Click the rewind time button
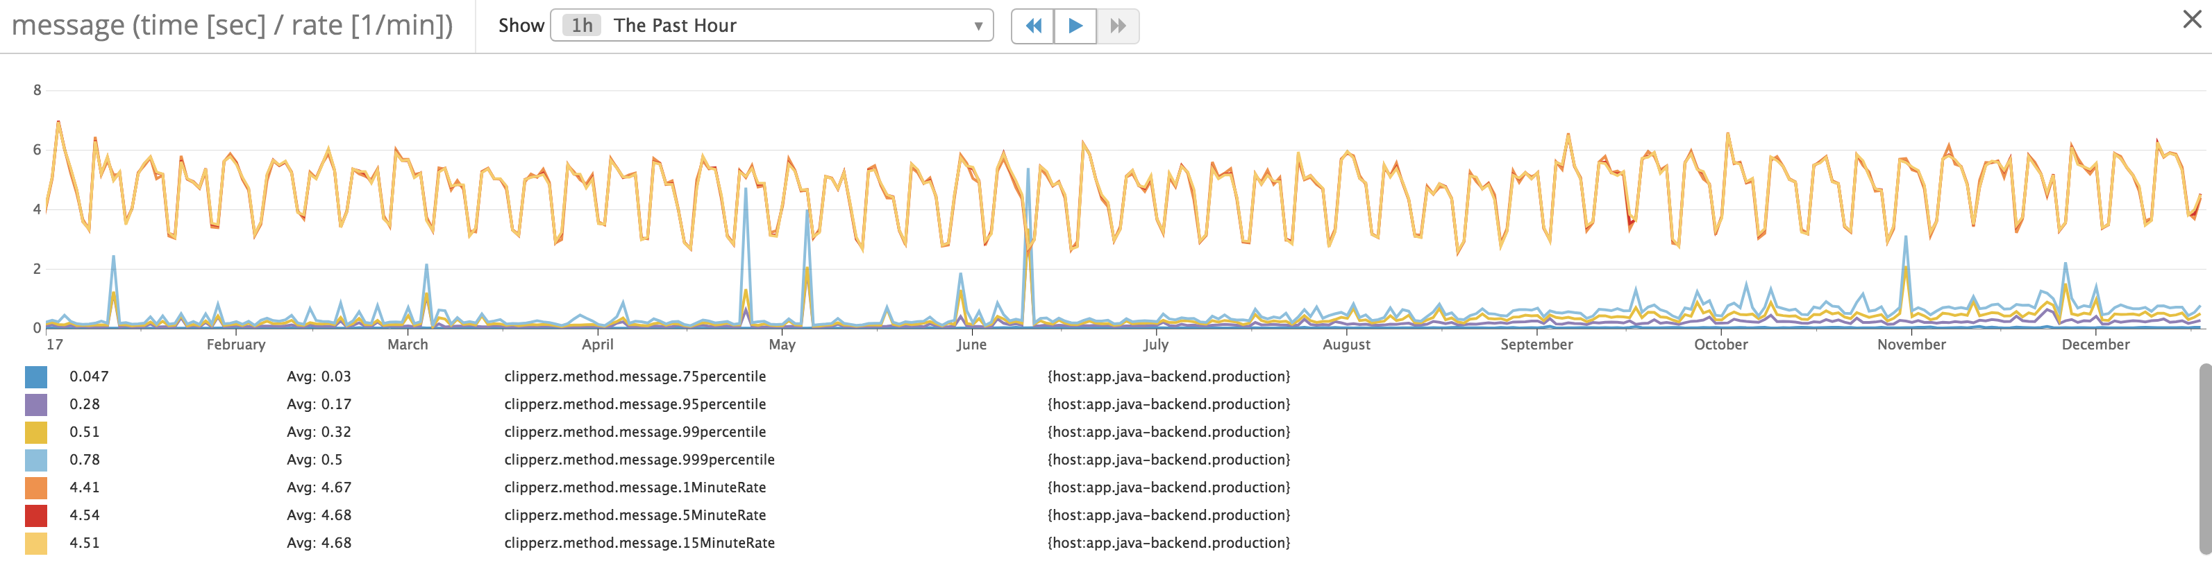This screenshot has width=2212, height=570. click(1033, 26)
